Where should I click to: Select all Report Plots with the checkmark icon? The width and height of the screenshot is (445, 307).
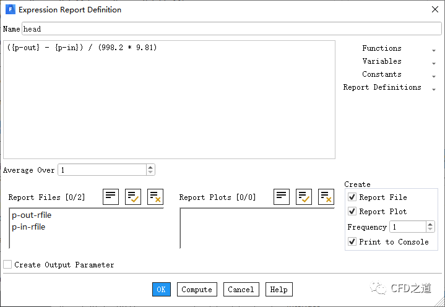pos(304,197)
